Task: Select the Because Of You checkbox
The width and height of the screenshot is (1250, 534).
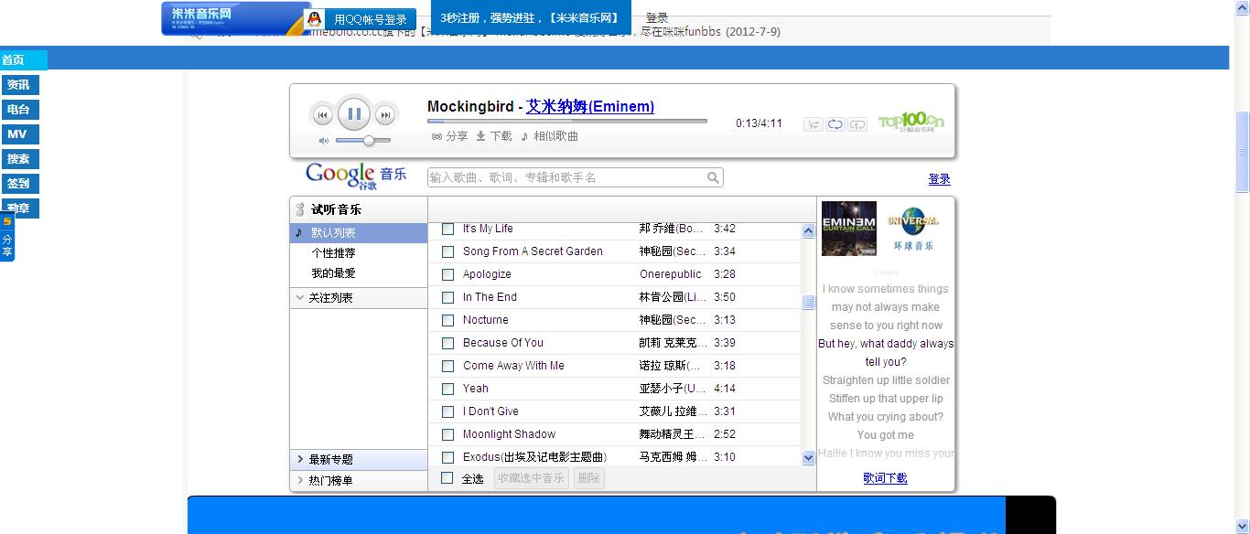Action: click(448, 343)
